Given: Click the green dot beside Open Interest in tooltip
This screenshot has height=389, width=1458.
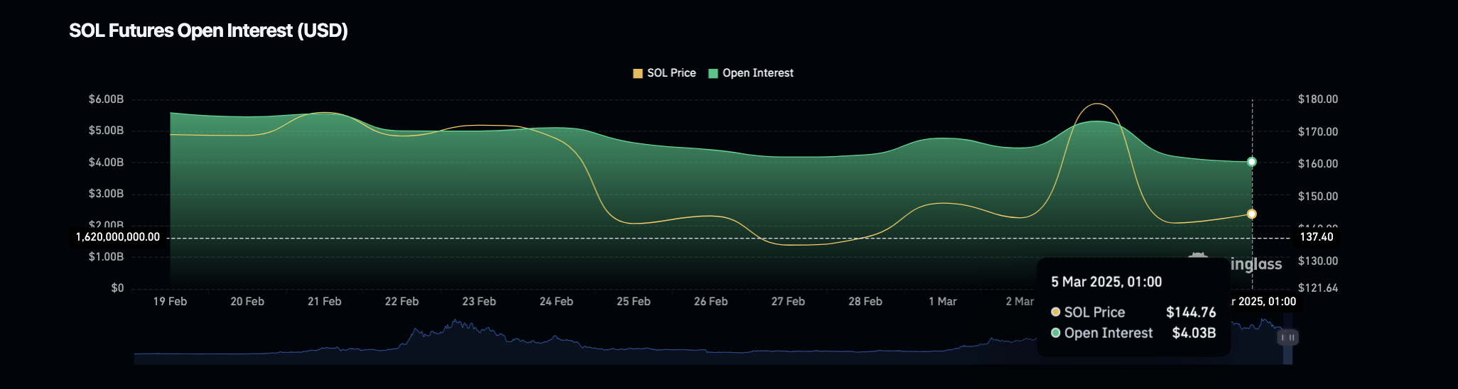Looking at the screenshot, I should click(1056, 333).
